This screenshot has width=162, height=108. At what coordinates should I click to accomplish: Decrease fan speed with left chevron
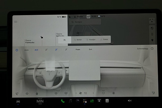tap(76, 93)
